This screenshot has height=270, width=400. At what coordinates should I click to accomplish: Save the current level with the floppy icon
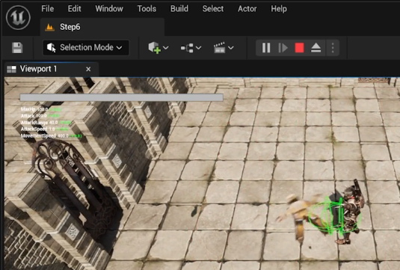coord(17,48)
